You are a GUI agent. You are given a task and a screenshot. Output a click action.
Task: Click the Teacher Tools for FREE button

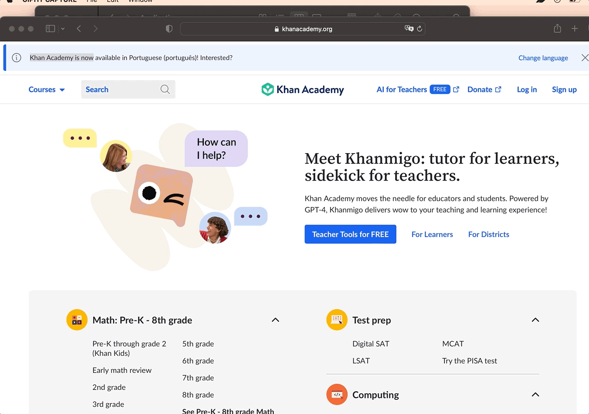click(350, 234)
